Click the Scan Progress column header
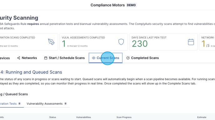The width and height of the screenshot is (215, 120). pos(124,117)
